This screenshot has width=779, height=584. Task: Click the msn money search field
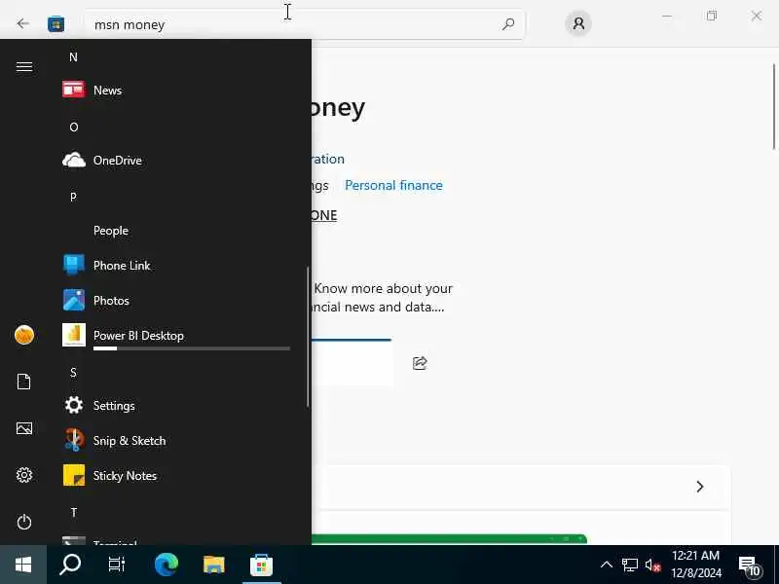point(304,23)
